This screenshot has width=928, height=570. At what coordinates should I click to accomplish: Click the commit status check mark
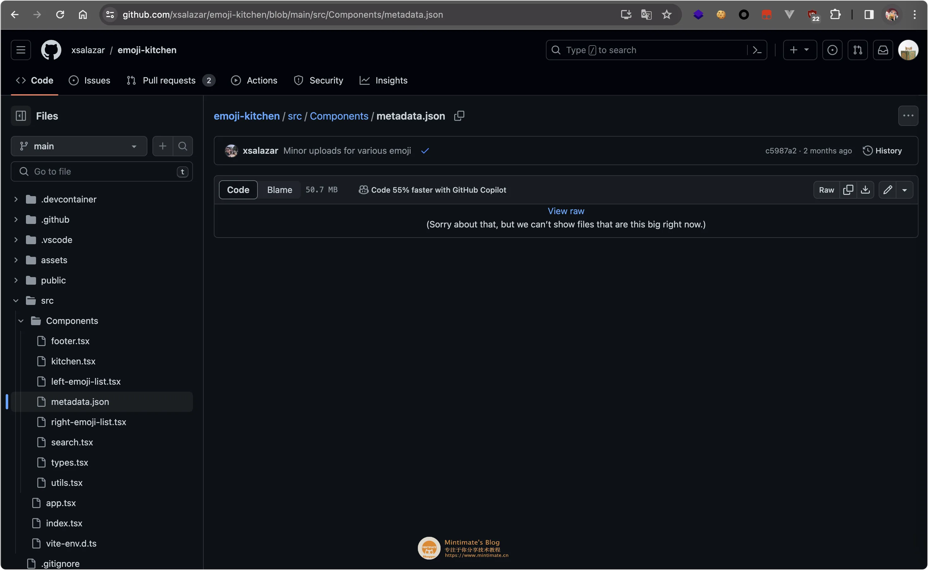(425, 151)
